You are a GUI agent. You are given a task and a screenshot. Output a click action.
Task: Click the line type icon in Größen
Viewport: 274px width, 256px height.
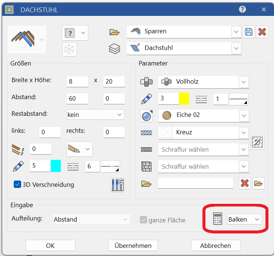pos(73,167)
